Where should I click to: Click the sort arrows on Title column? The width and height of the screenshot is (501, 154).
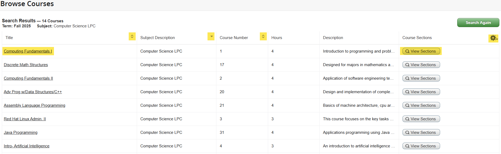click(x=132, y=37)
